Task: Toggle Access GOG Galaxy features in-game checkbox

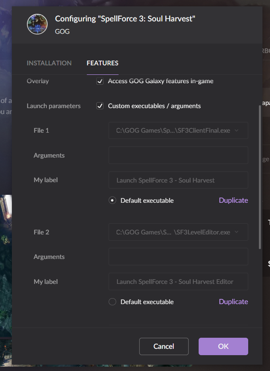Action: click(x=100, y=81)
